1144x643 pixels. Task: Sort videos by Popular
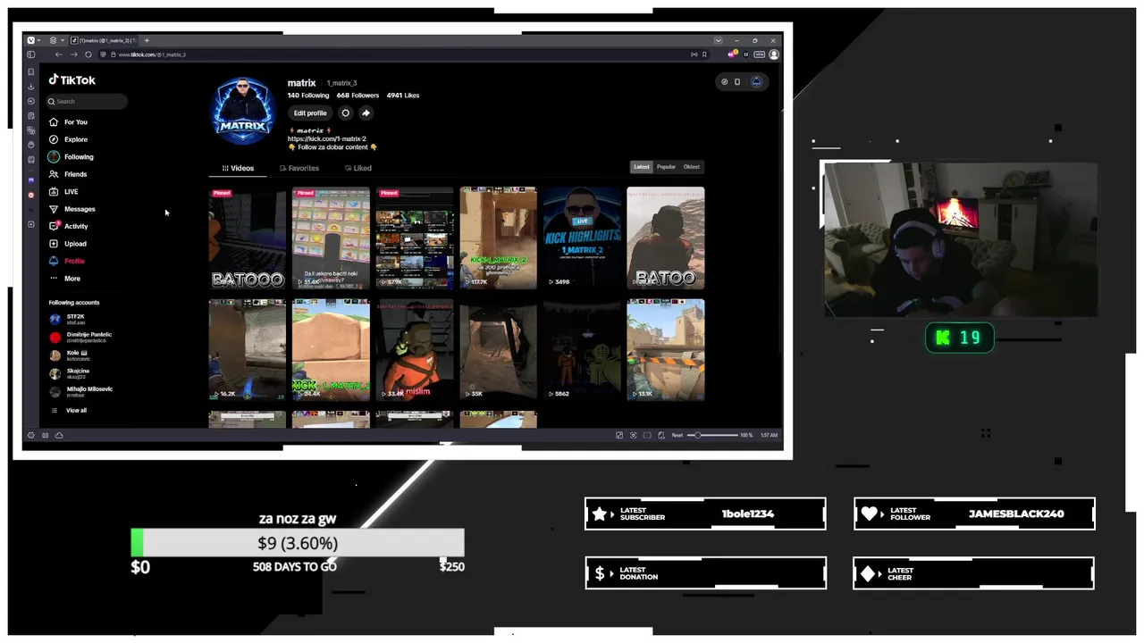click(667, 167)
